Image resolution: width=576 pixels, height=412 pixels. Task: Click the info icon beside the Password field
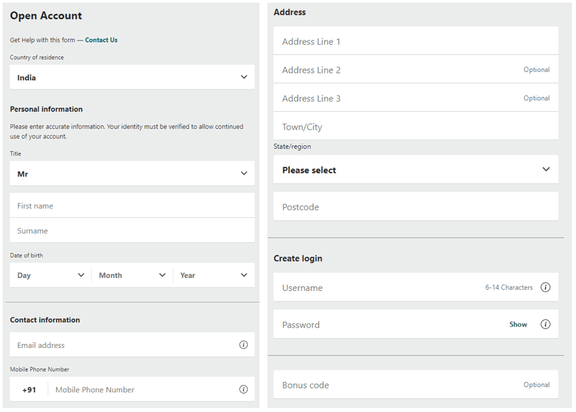(546, 324)
